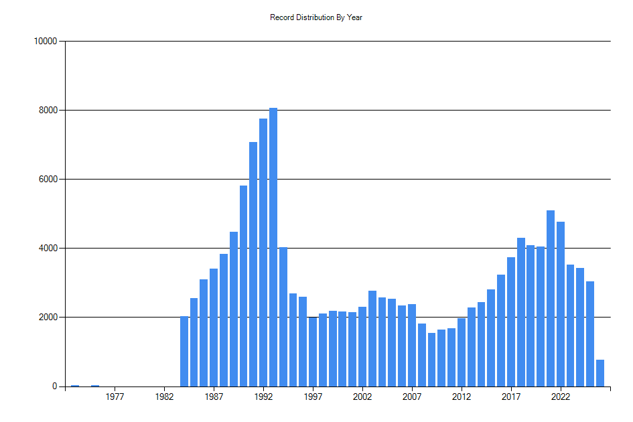This screenshot has width=633, height=422.
Task: Click the 1977 axis label
Action: click(114, 397)
